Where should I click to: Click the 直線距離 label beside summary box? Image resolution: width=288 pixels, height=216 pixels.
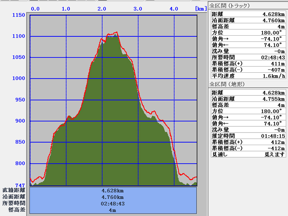pos(14,190)
